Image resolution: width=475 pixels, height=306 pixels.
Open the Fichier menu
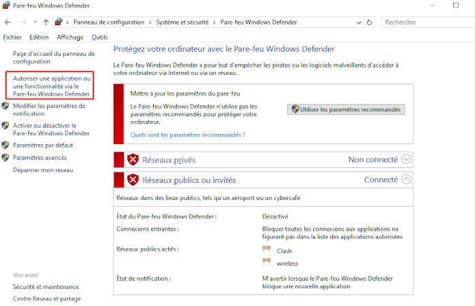pos(12,37)
